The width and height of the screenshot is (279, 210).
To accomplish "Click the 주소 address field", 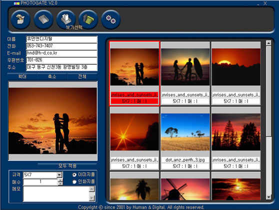I will pos(61,68).
